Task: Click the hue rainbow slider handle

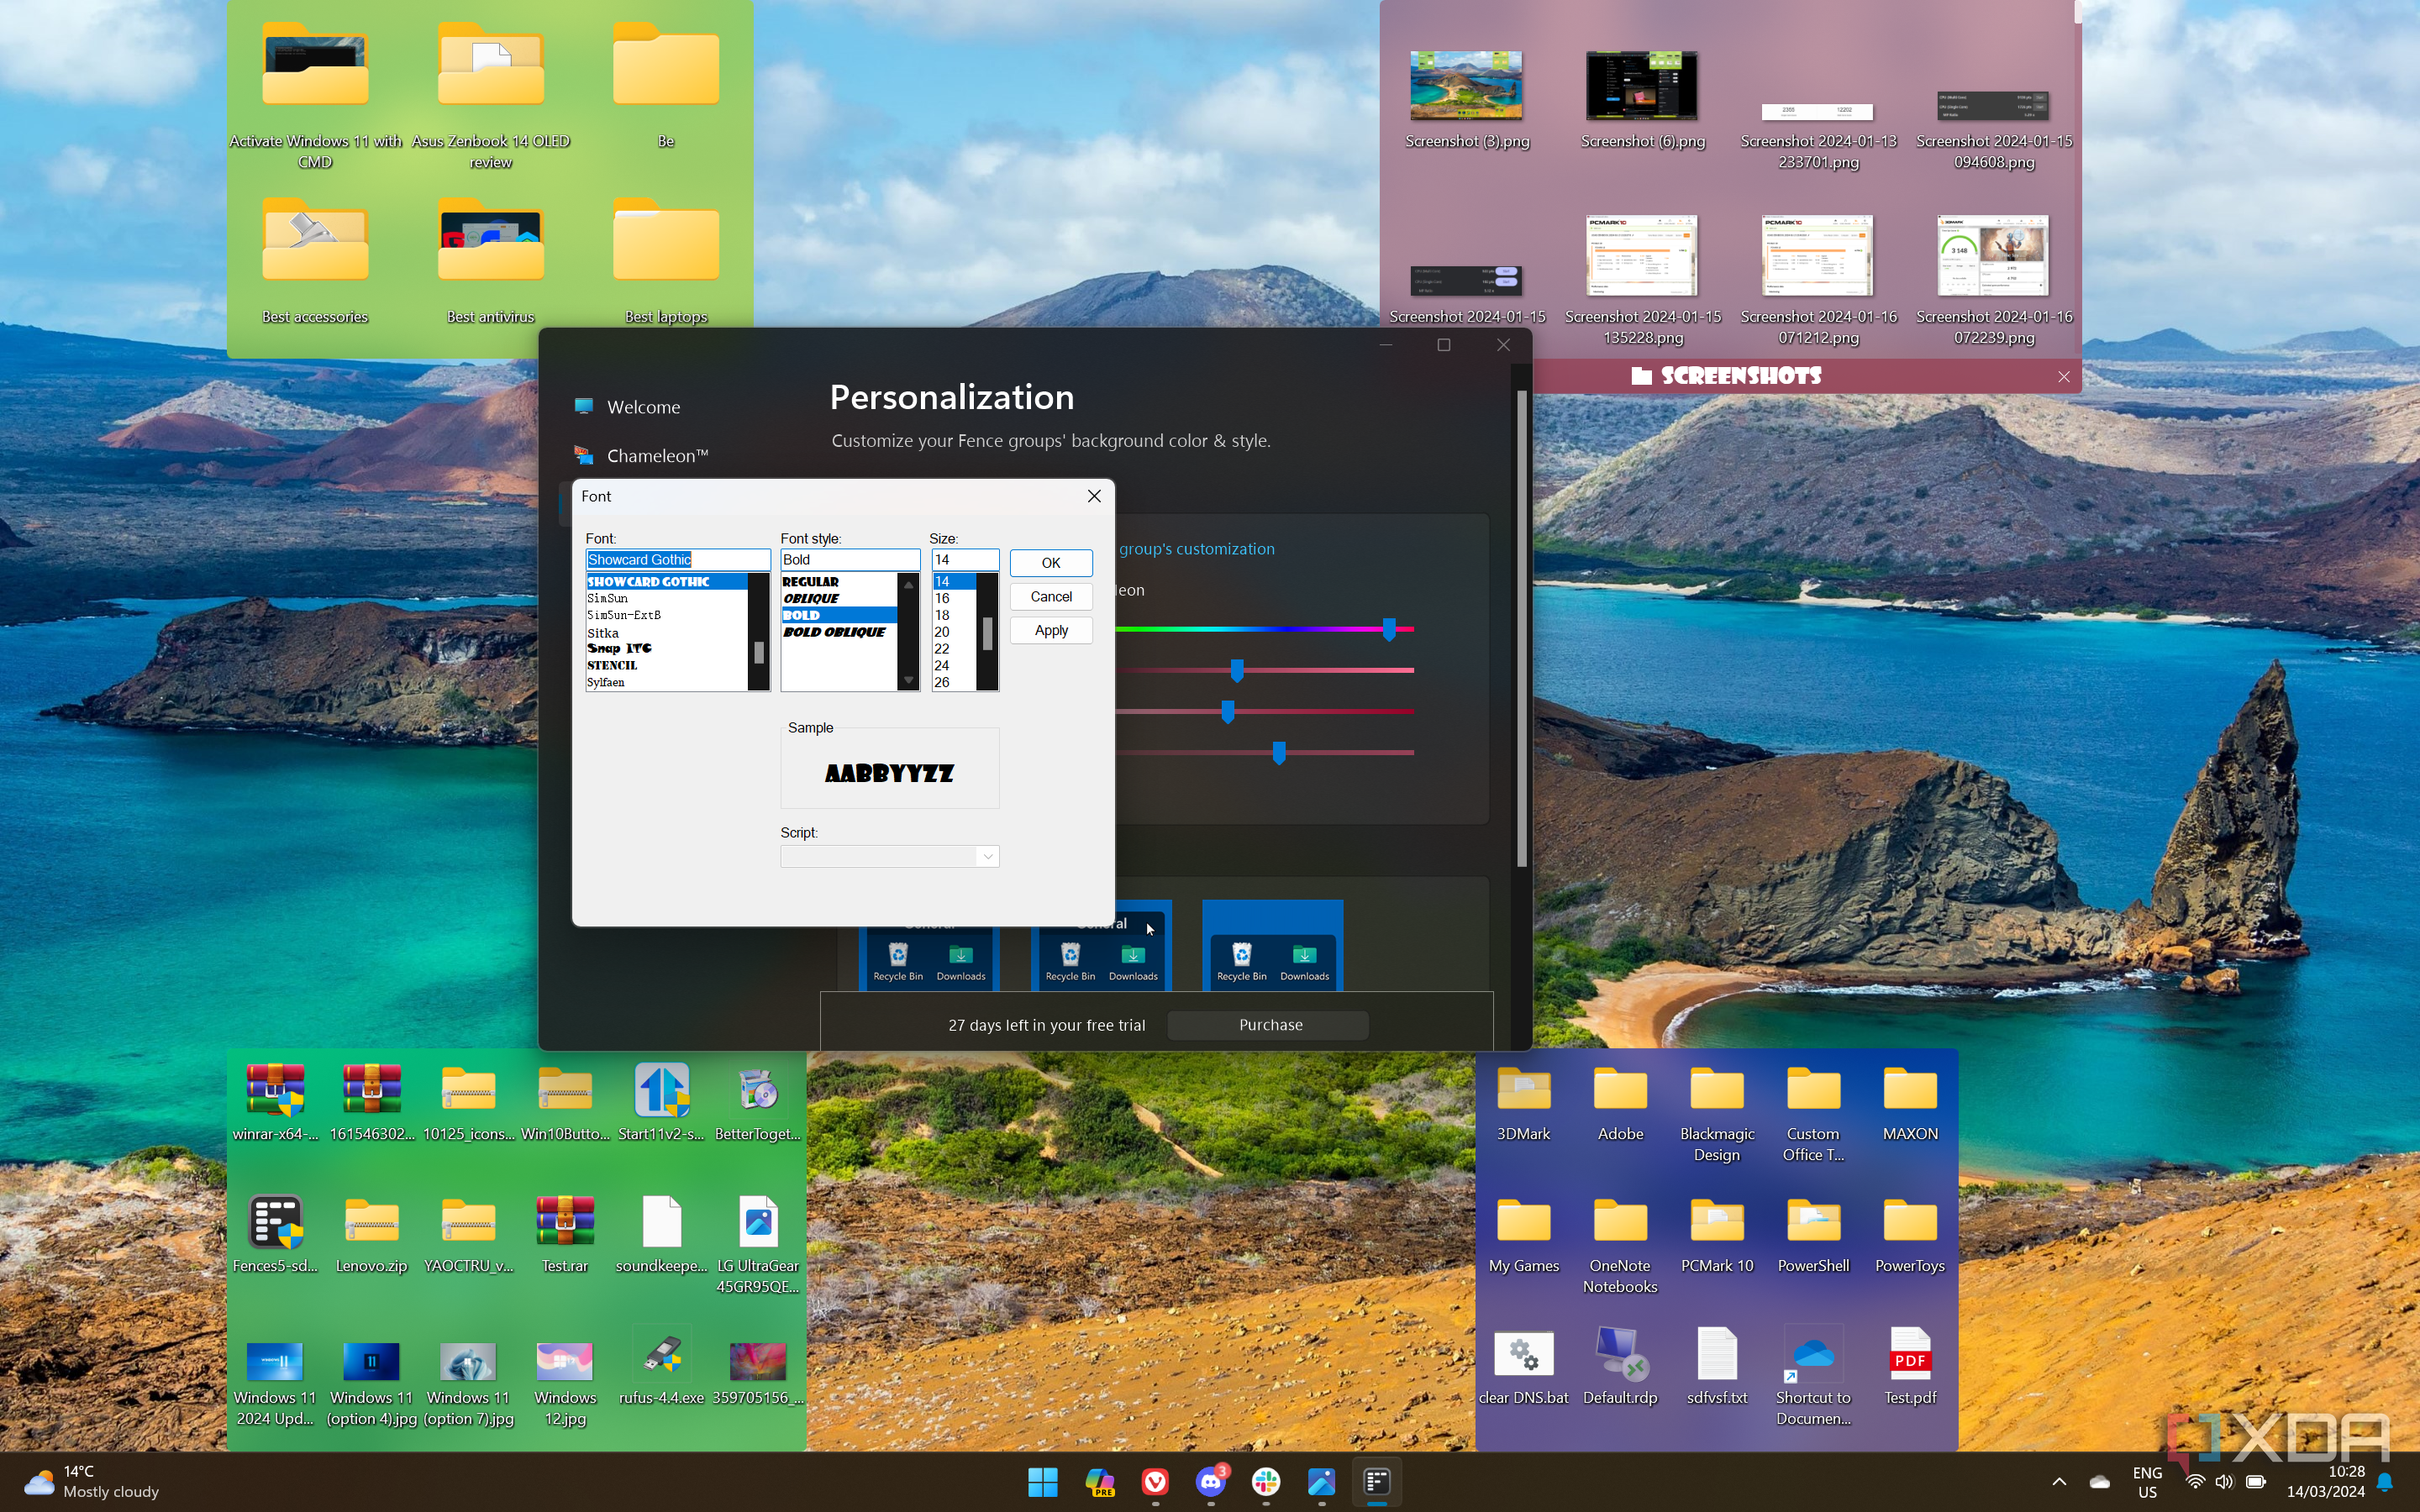Action: [x=1388, y=629]
